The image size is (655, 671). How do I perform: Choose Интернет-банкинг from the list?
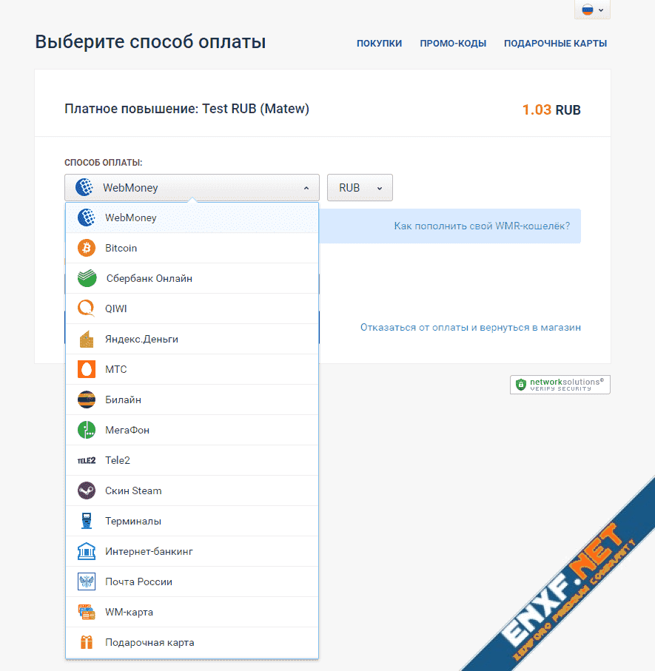[149, 551]
